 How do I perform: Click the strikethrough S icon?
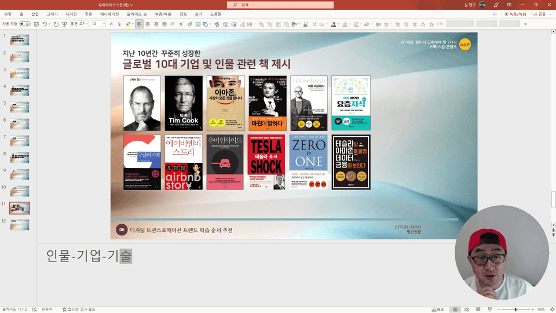click(x=119, y=24)
